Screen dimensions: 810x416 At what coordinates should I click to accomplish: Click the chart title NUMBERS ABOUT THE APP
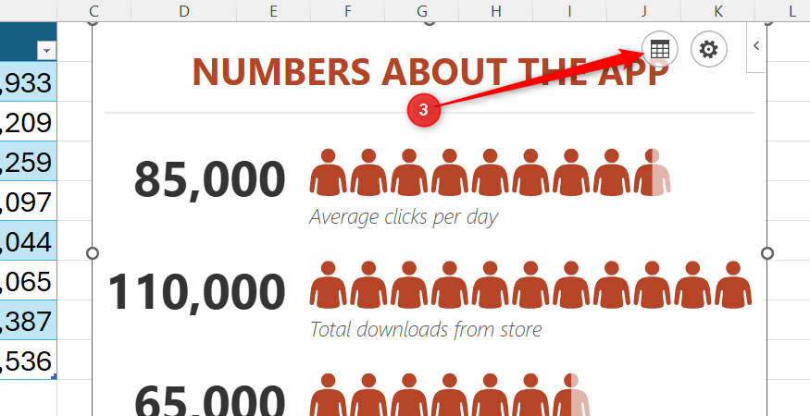(430, 72)
